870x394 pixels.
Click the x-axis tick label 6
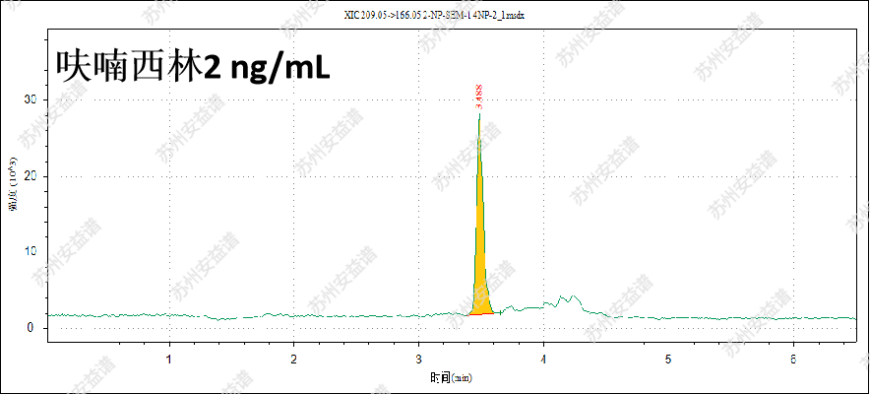pos(793,360)
